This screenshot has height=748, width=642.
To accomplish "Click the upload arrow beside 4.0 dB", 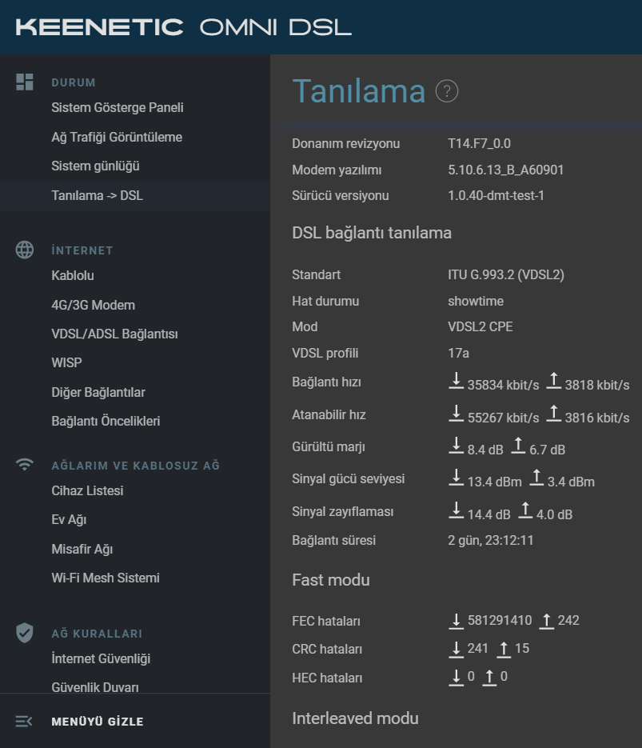I will pyautogui.click(x=525, y=510).
